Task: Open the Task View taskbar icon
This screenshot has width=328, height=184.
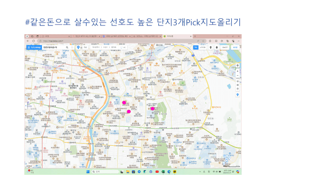Action: pos(122,172)
